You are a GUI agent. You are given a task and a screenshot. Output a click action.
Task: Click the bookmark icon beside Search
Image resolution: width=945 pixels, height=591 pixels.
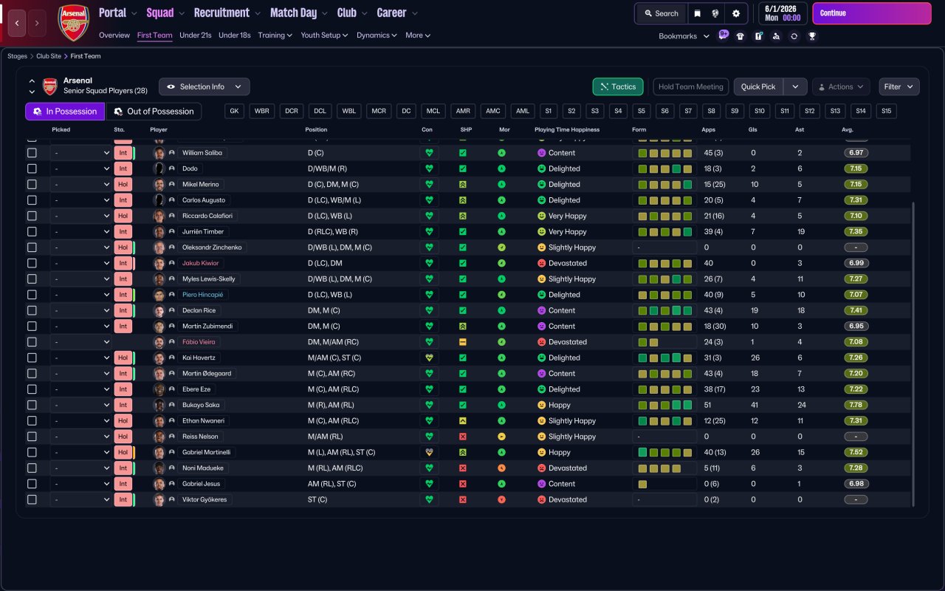[697, 13]
